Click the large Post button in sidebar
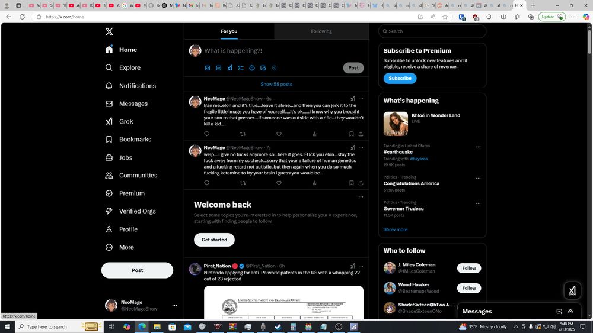 point(138,270)
